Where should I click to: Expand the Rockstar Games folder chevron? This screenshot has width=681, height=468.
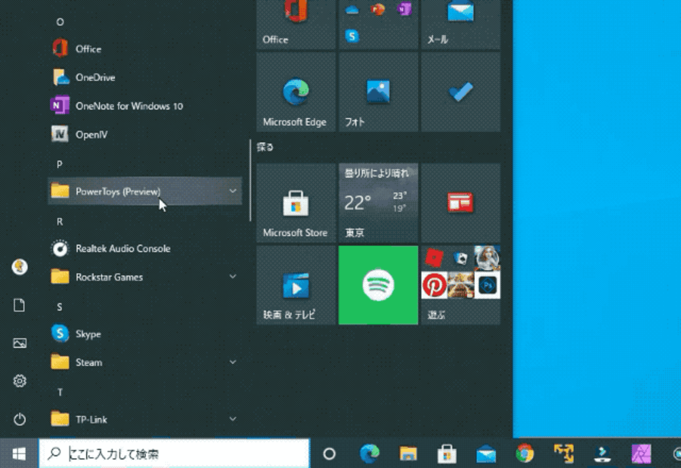(233, 276)
